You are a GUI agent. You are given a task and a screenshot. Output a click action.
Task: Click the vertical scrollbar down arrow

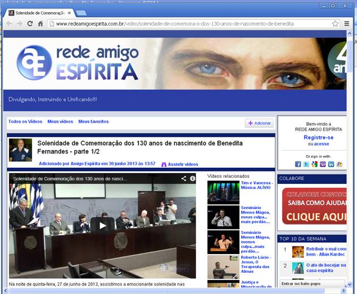pos(349,284)
